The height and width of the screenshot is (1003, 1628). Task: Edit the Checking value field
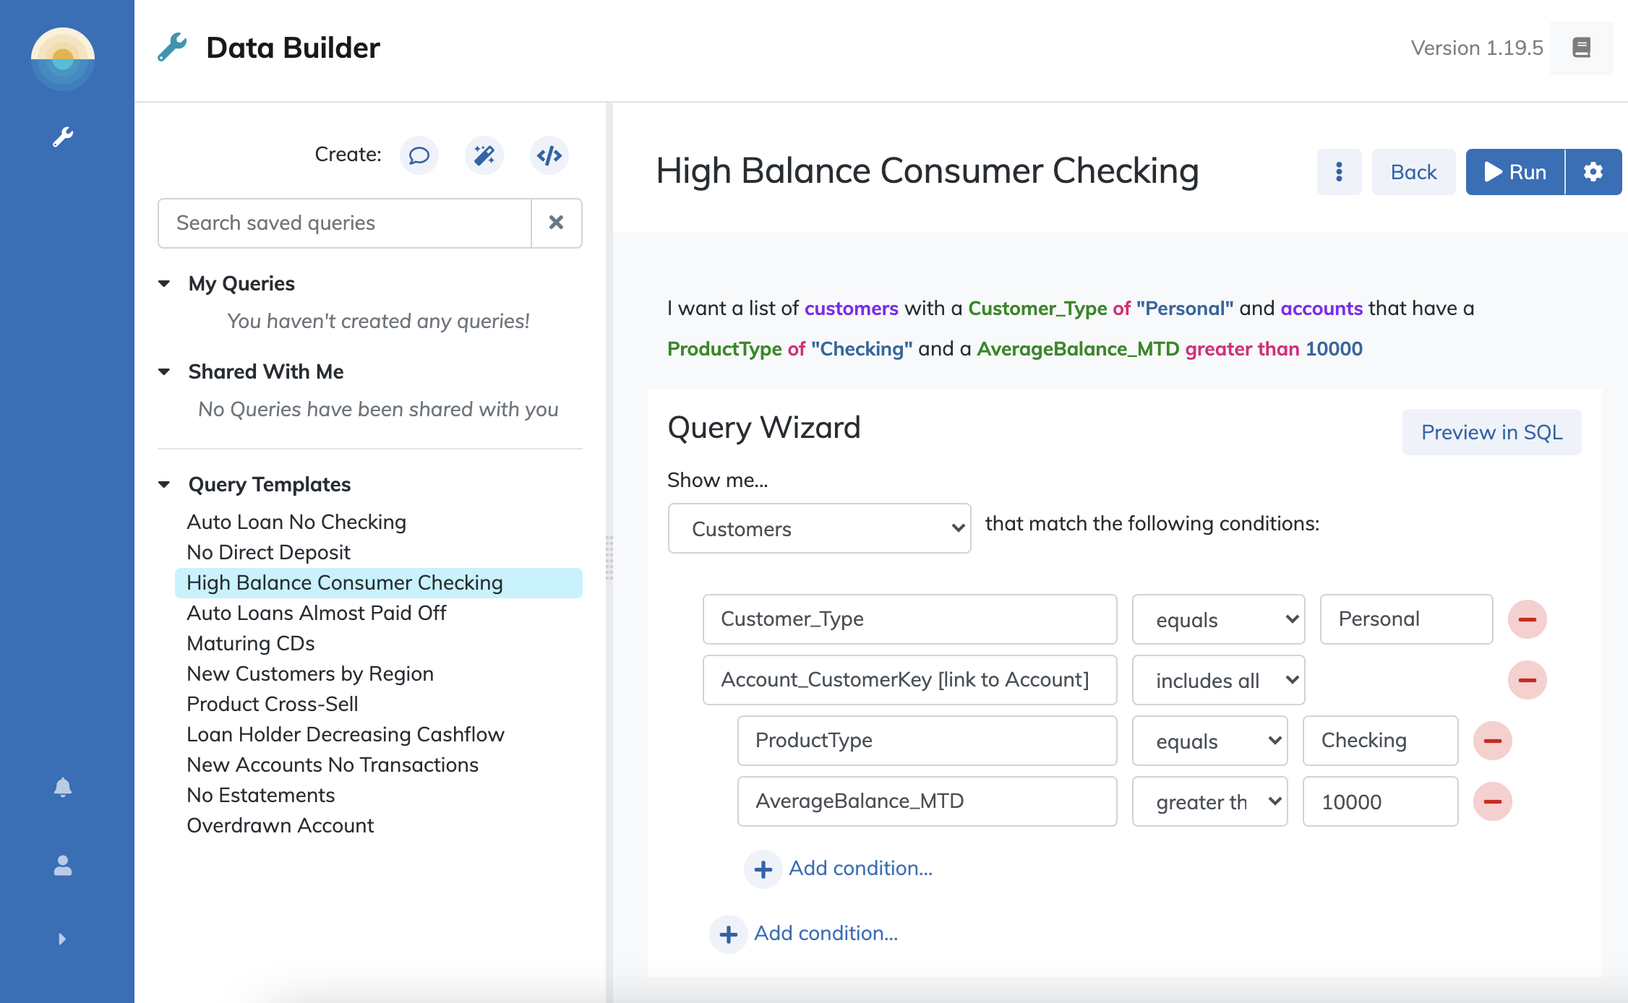tap(1381, 741)
